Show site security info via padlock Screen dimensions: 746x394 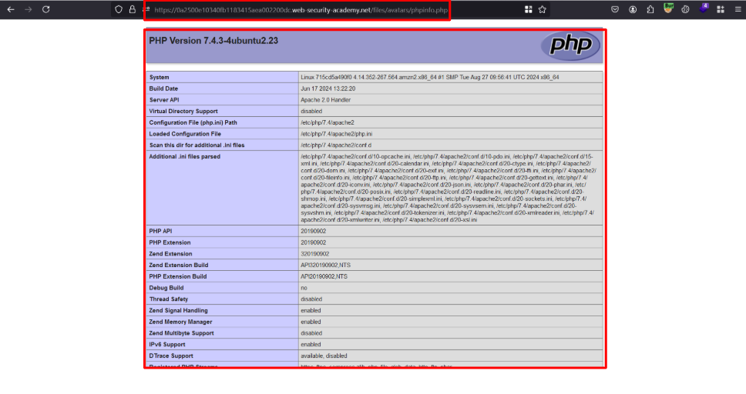[x=133, y=9]
